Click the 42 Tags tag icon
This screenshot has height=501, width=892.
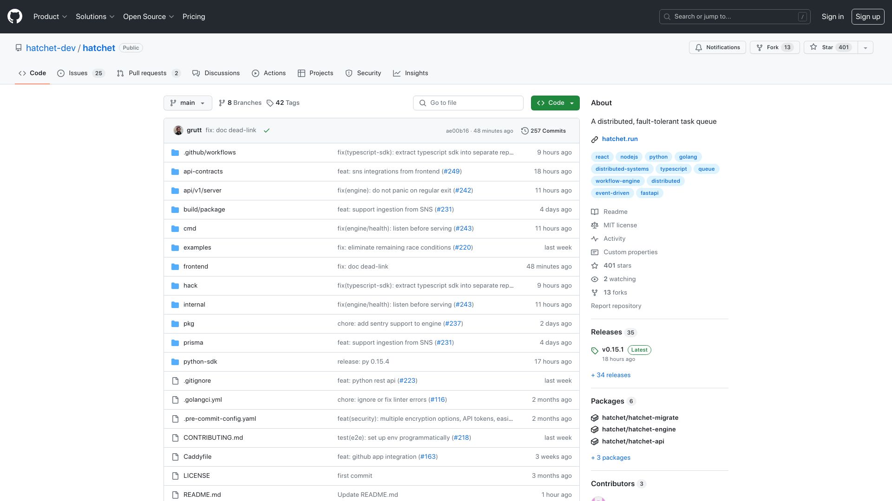pyautogui.click(x=270, y=103)
